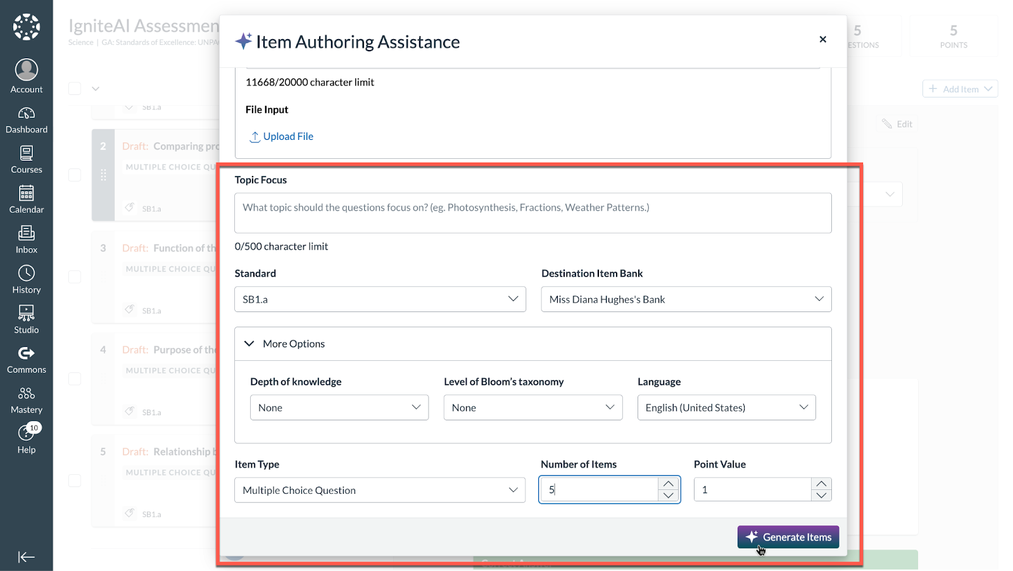Screen dimensions: 1013x571
Task: Select the checkbox for item 4
Action: (75, 379)
